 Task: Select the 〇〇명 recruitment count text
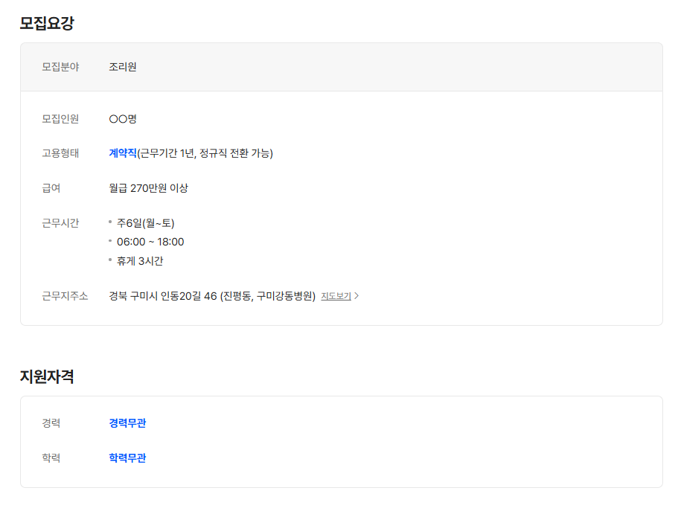click(x=121, y=119)
